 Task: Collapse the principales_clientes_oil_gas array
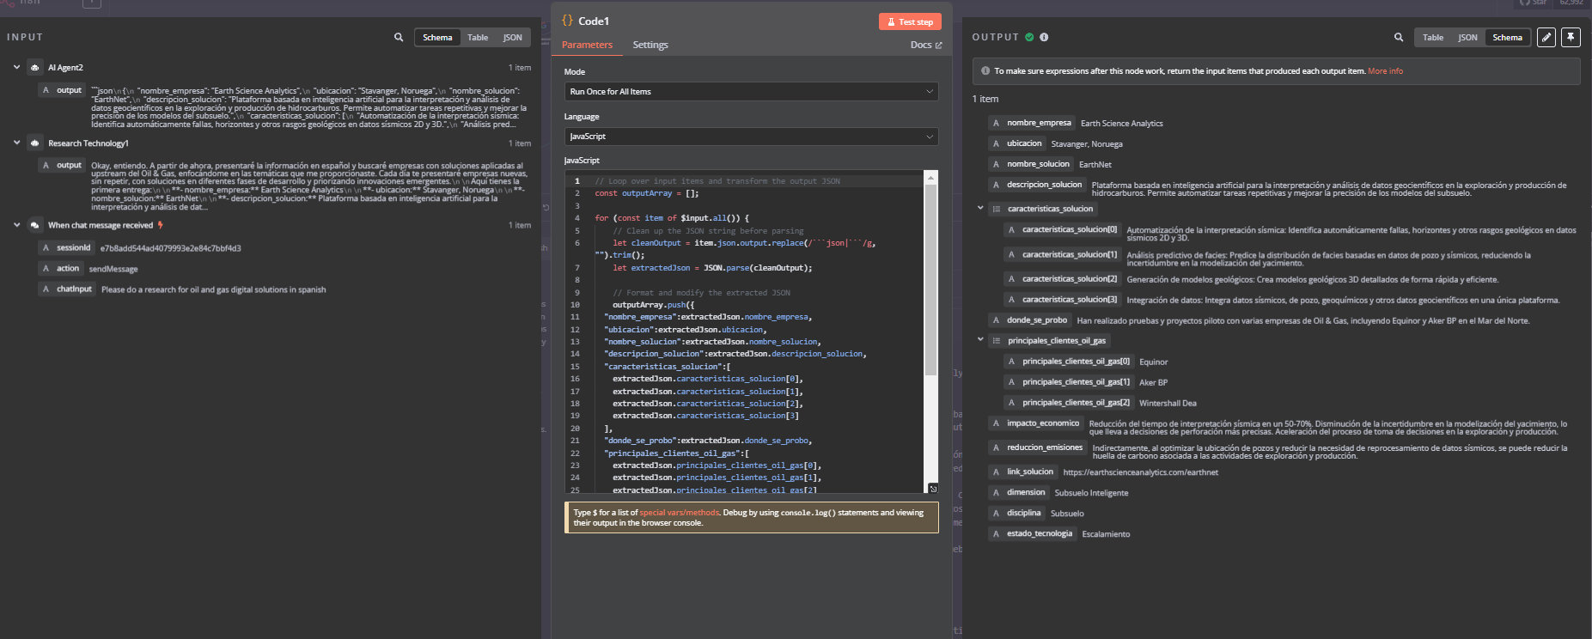980,339
